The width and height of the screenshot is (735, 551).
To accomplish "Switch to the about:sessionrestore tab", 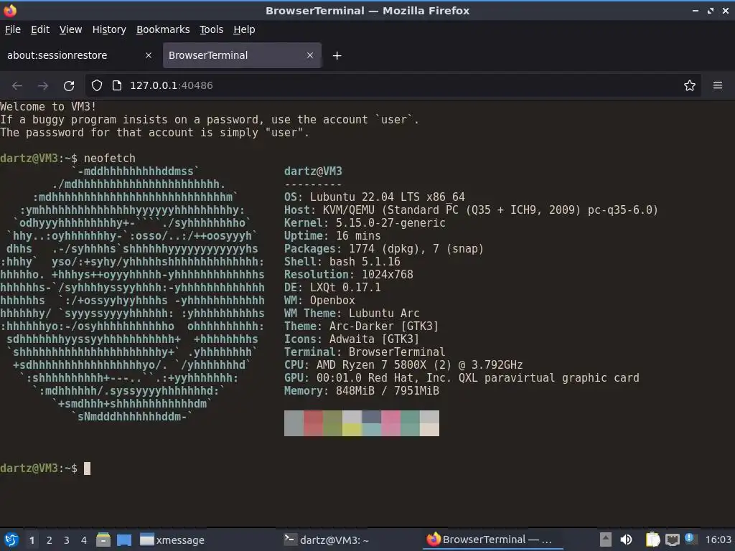I will [x=80, y=55].
